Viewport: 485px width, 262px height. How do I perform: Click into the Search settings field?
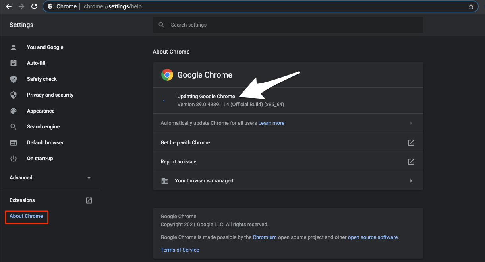click(288, 25)
